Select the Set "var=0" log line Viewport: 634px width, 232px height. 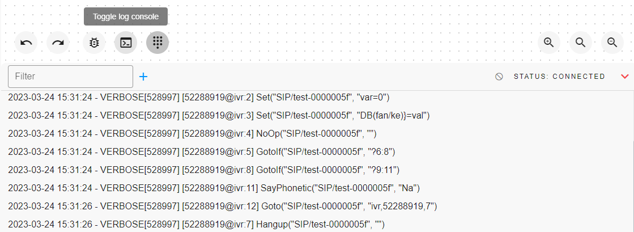click(199, 98)
